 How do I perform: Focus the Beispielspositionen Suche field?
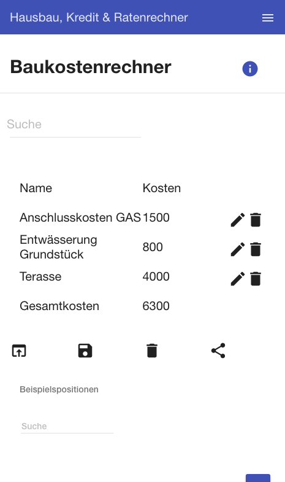click(67, 426)
